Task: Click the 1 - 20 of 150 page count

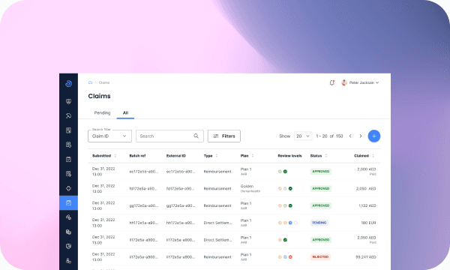Action: 329,136
